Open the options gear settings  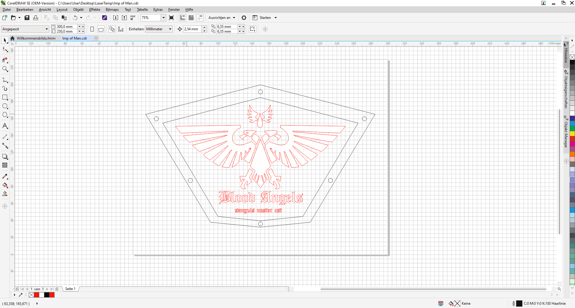point(244,18)
